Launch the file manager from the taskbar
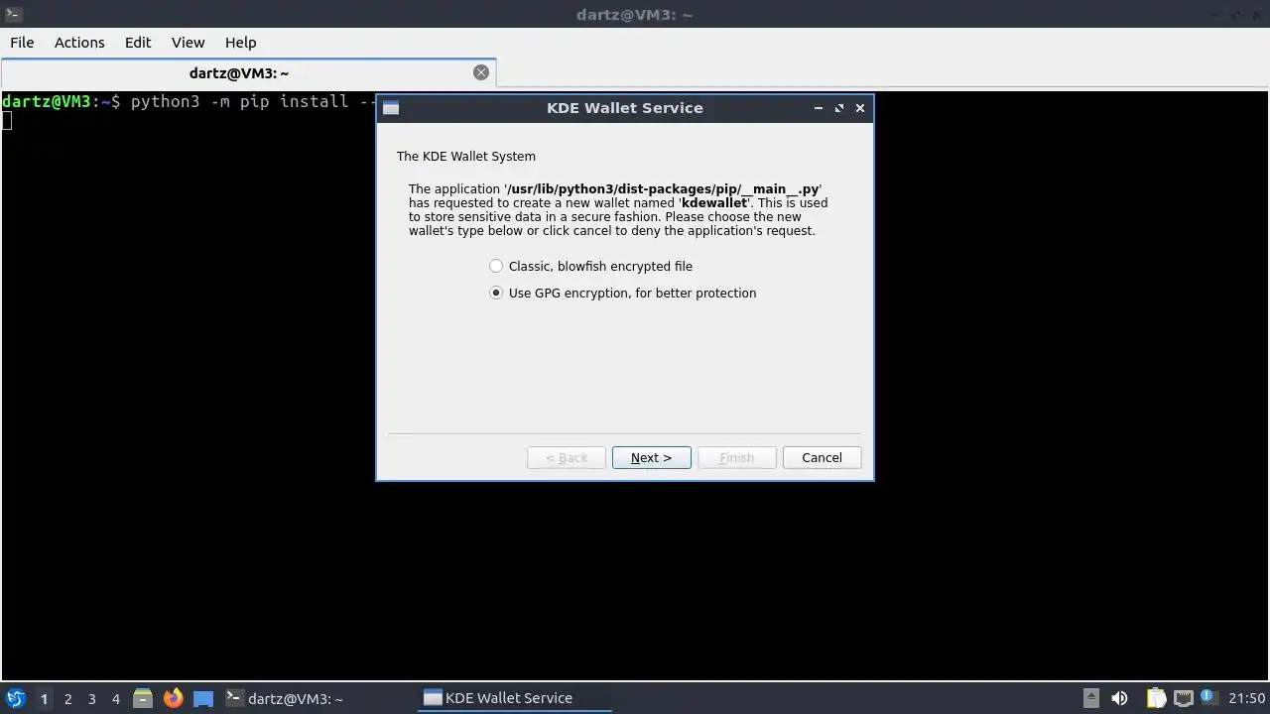 coord(142,698)
